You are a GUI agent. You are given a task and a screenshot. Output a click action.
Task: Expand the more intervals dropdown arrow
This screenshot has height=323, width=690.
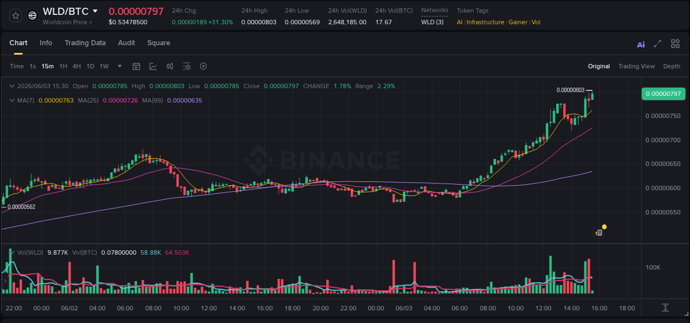tap(120, 66)
